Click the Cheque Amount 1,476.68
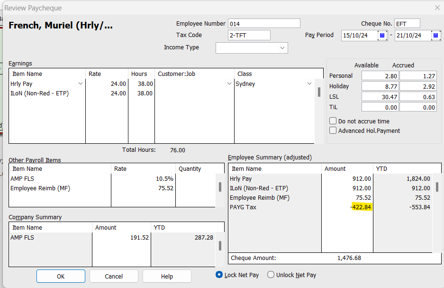Viewport: 444px width, 288px height. (x=349, y=258)
